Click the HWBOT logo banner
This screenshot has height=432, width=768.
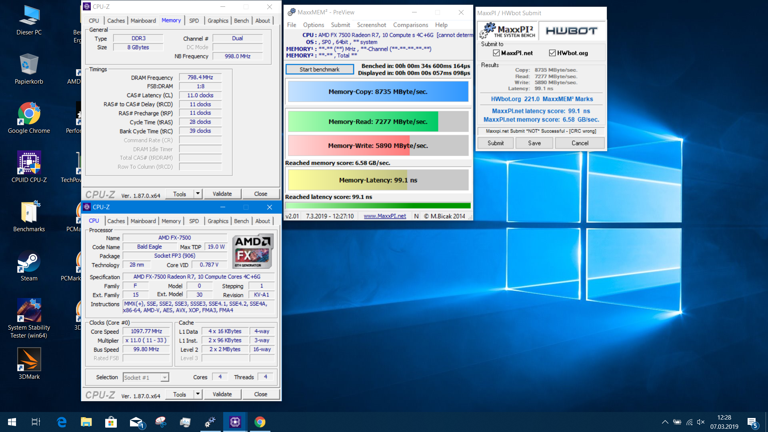click(572, 31)
